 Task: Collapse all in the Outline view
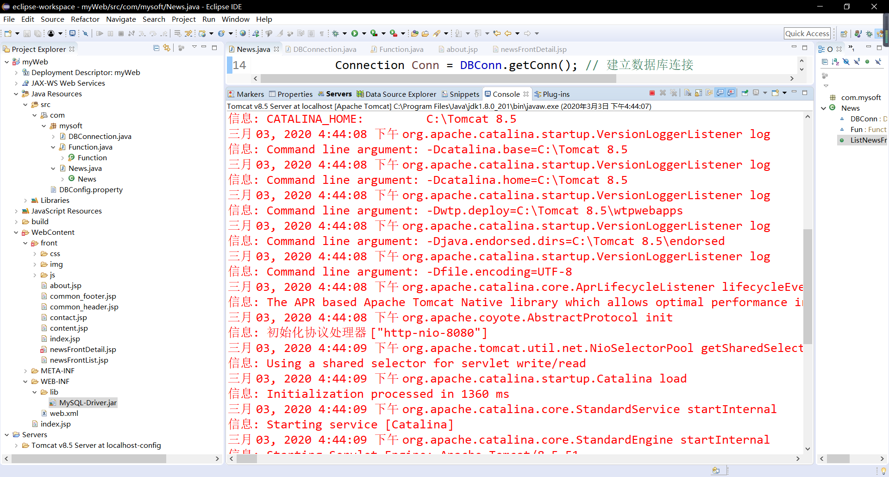(825, 62)
